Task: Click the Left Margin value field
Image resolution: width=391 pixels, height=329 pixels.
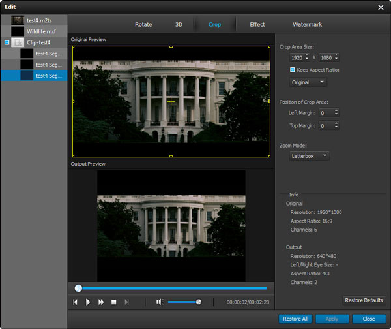Action: point(326,113)
